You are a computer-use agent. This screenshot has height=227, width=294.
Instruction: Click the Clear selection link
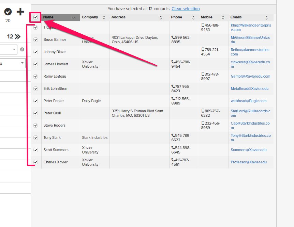tap(186, 9)
